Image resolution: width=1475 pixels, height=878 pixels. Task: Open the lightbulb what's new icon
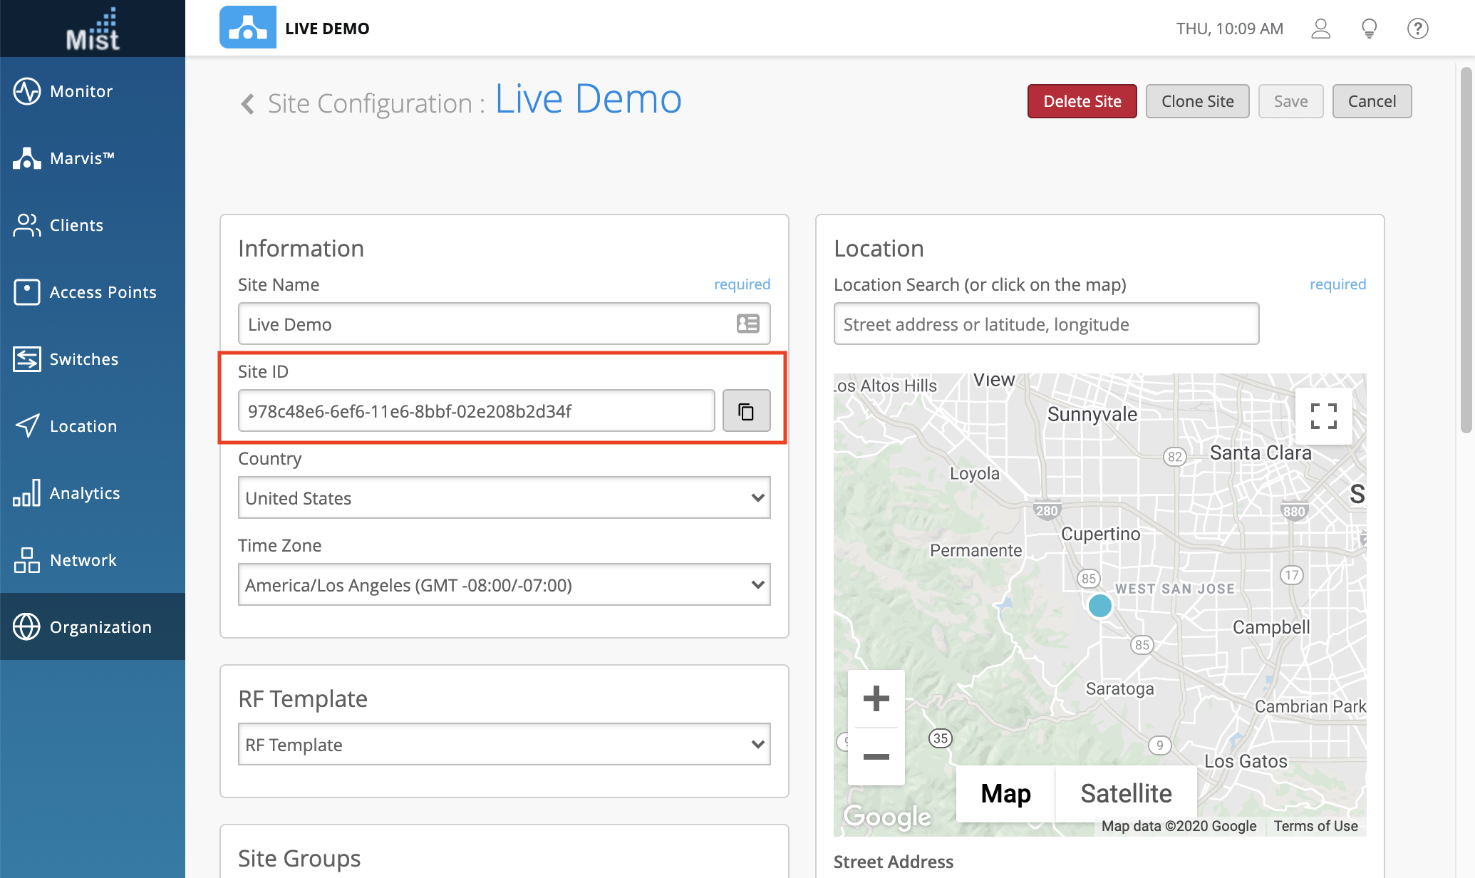[x=1369, y=29]
